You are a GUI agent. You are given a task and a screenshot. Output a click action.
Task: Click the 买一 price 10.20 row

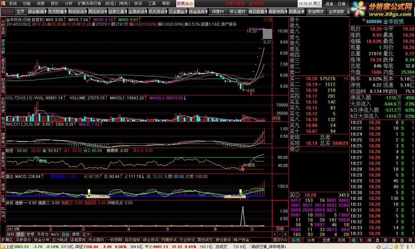319,79
